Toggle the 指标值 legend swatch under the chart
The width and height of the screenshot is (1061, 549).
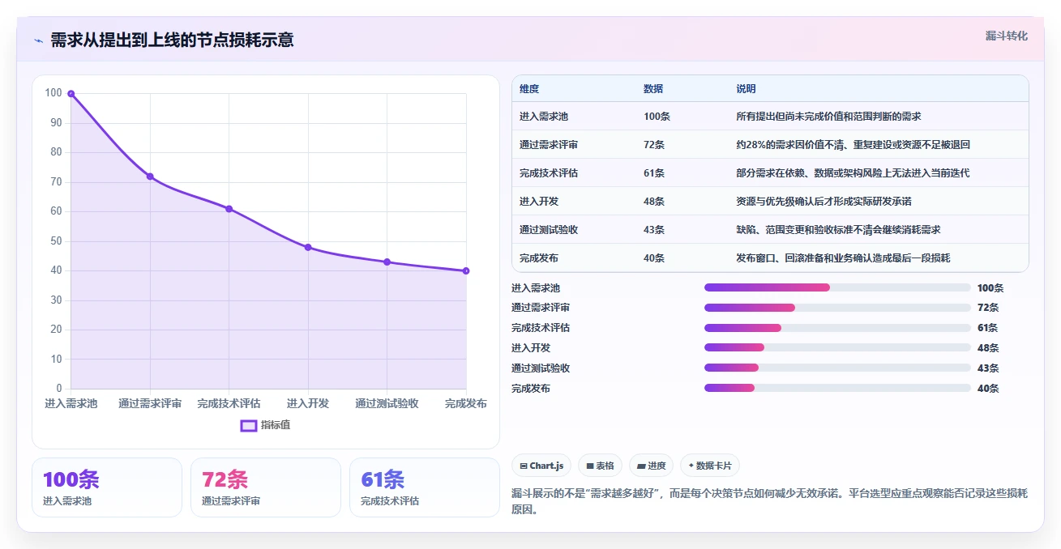[x=249, y=425]
